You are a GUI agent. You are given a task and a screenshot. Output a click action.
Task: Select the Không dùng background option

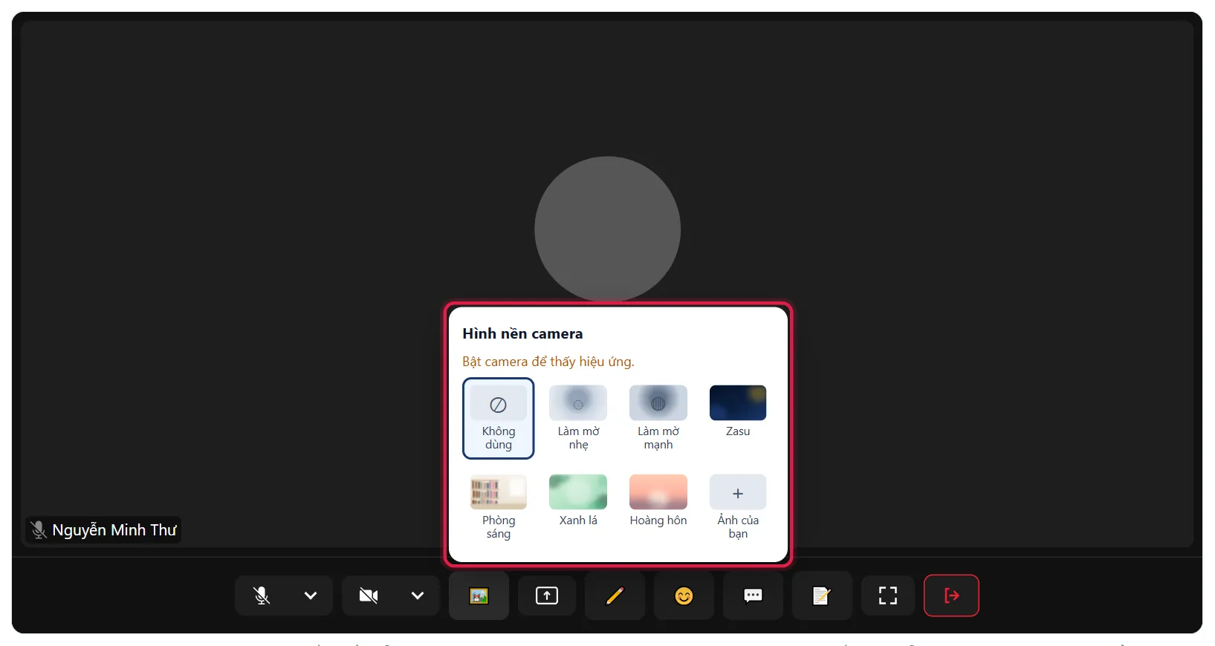(499, 419)
